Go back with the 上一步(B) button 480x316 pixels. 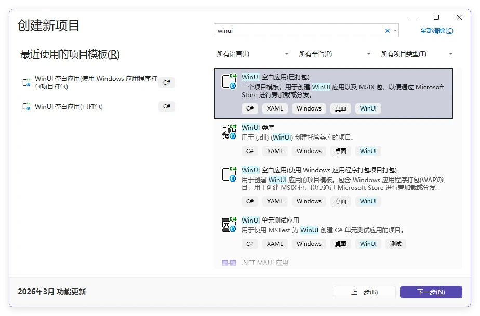[364, 292]
